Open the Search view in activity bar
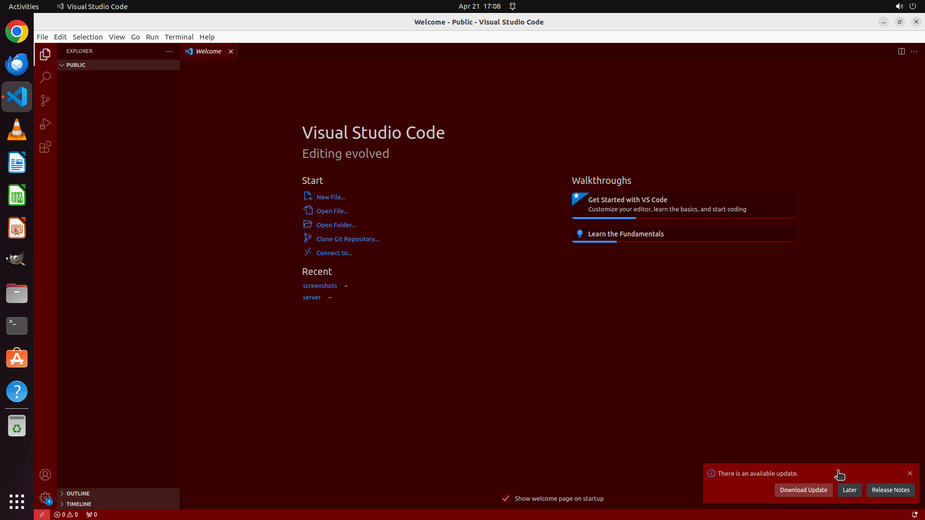925x520 pixels. pos(45,78)
